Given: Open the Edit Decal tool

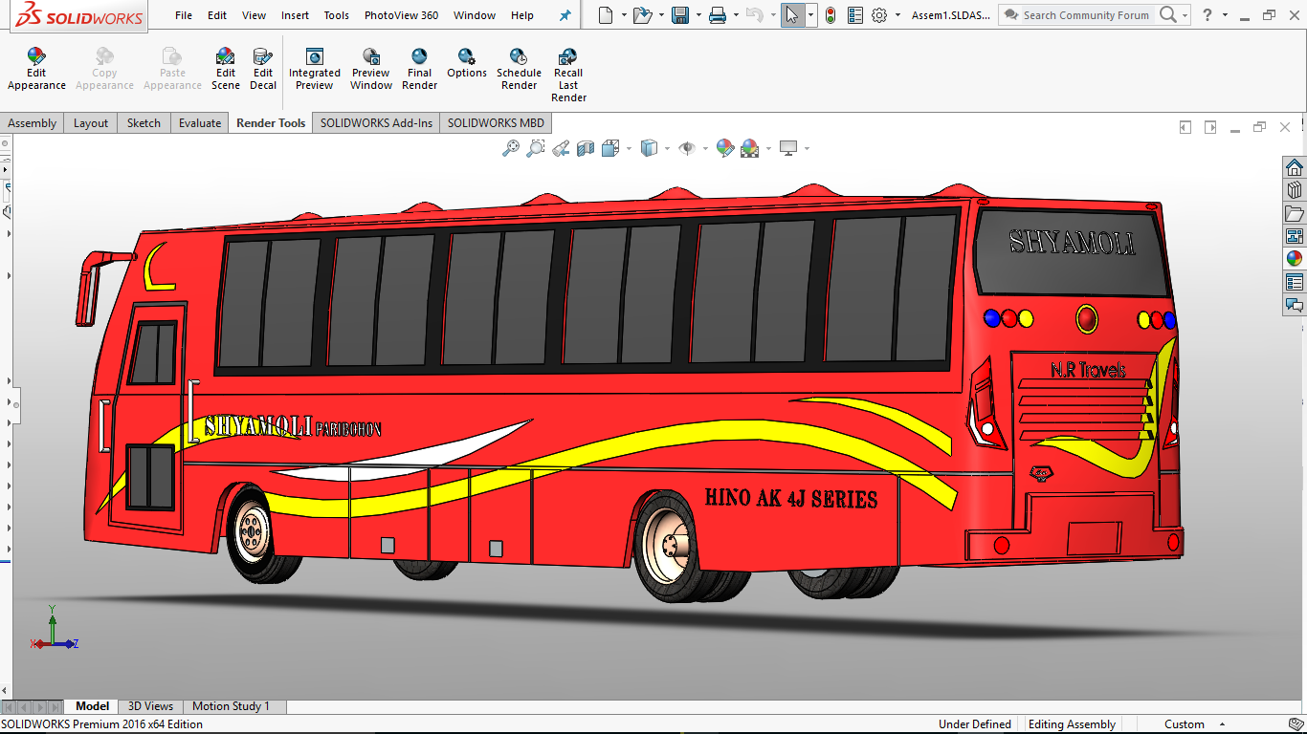Looking at the screenshot, I should pyautogui.click(x=263, y=70).
